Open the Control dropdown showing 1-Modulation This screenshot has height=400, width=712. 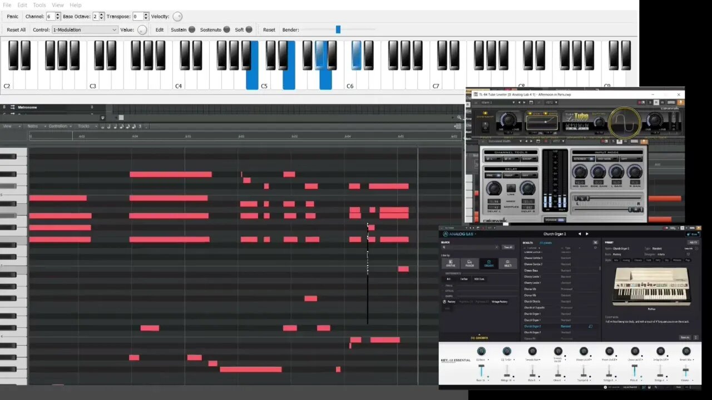(85, 30)
